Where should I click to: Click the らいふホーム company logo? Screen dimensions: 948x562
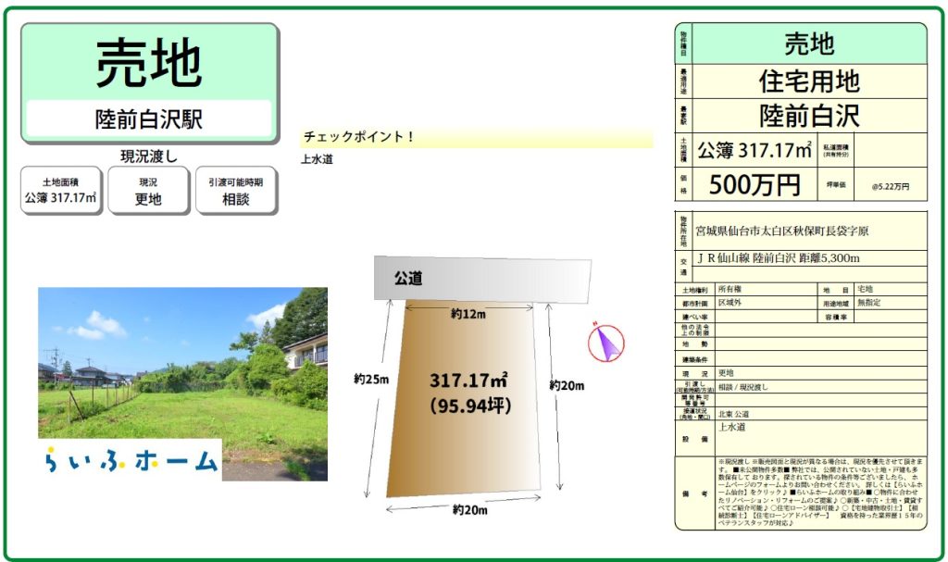pos(130,459)
